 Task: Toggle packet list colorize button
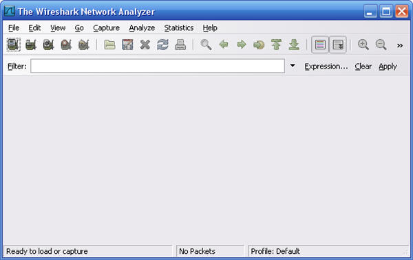click(320, 45)
